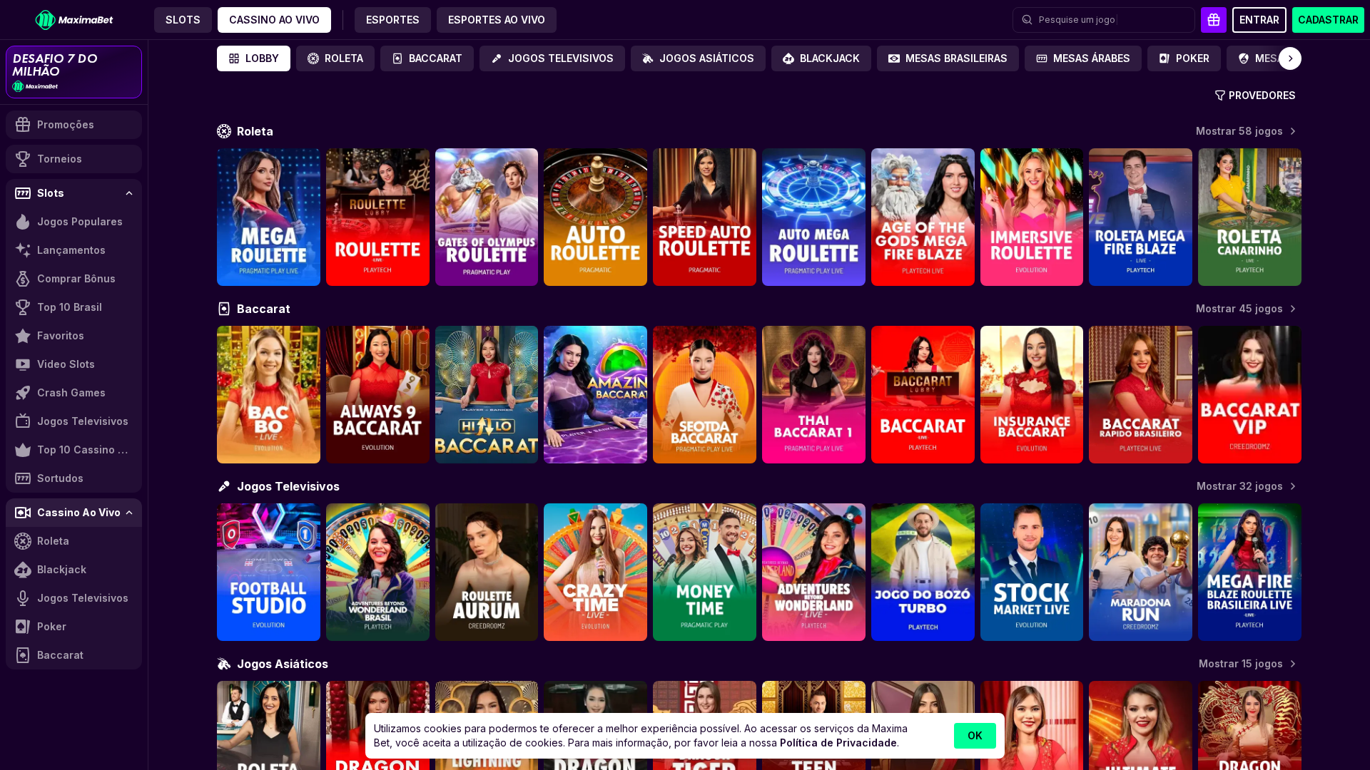Click the Torneios trophy icon

click(23, 159)
